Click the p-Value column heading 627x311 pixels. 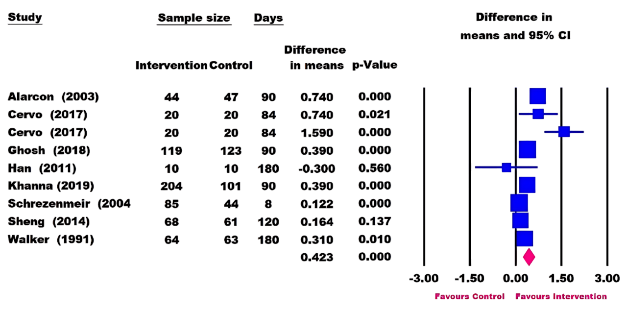tap(374, 65)
